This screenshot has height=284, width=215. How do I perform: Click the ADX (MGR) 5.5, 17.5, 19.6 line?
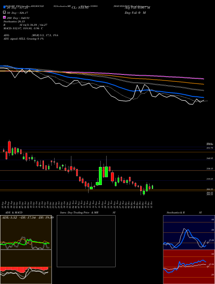tap(31, 35)
